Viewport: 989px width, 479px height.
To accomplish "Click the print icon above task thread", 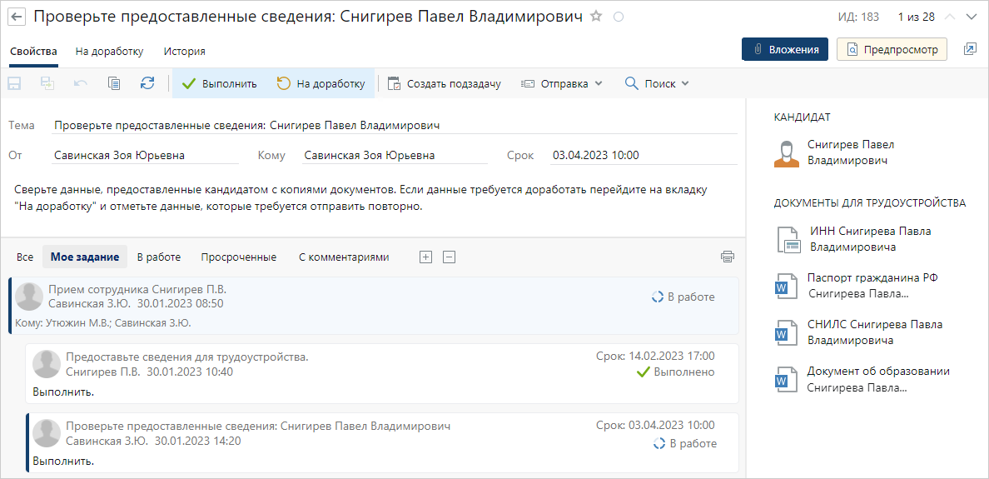I will [x=728, y=257].
